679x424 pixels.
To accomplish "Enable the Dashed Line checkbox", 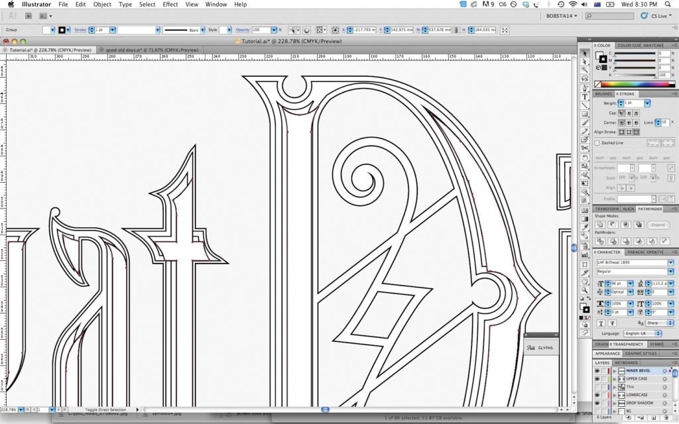I will [597, 142].
